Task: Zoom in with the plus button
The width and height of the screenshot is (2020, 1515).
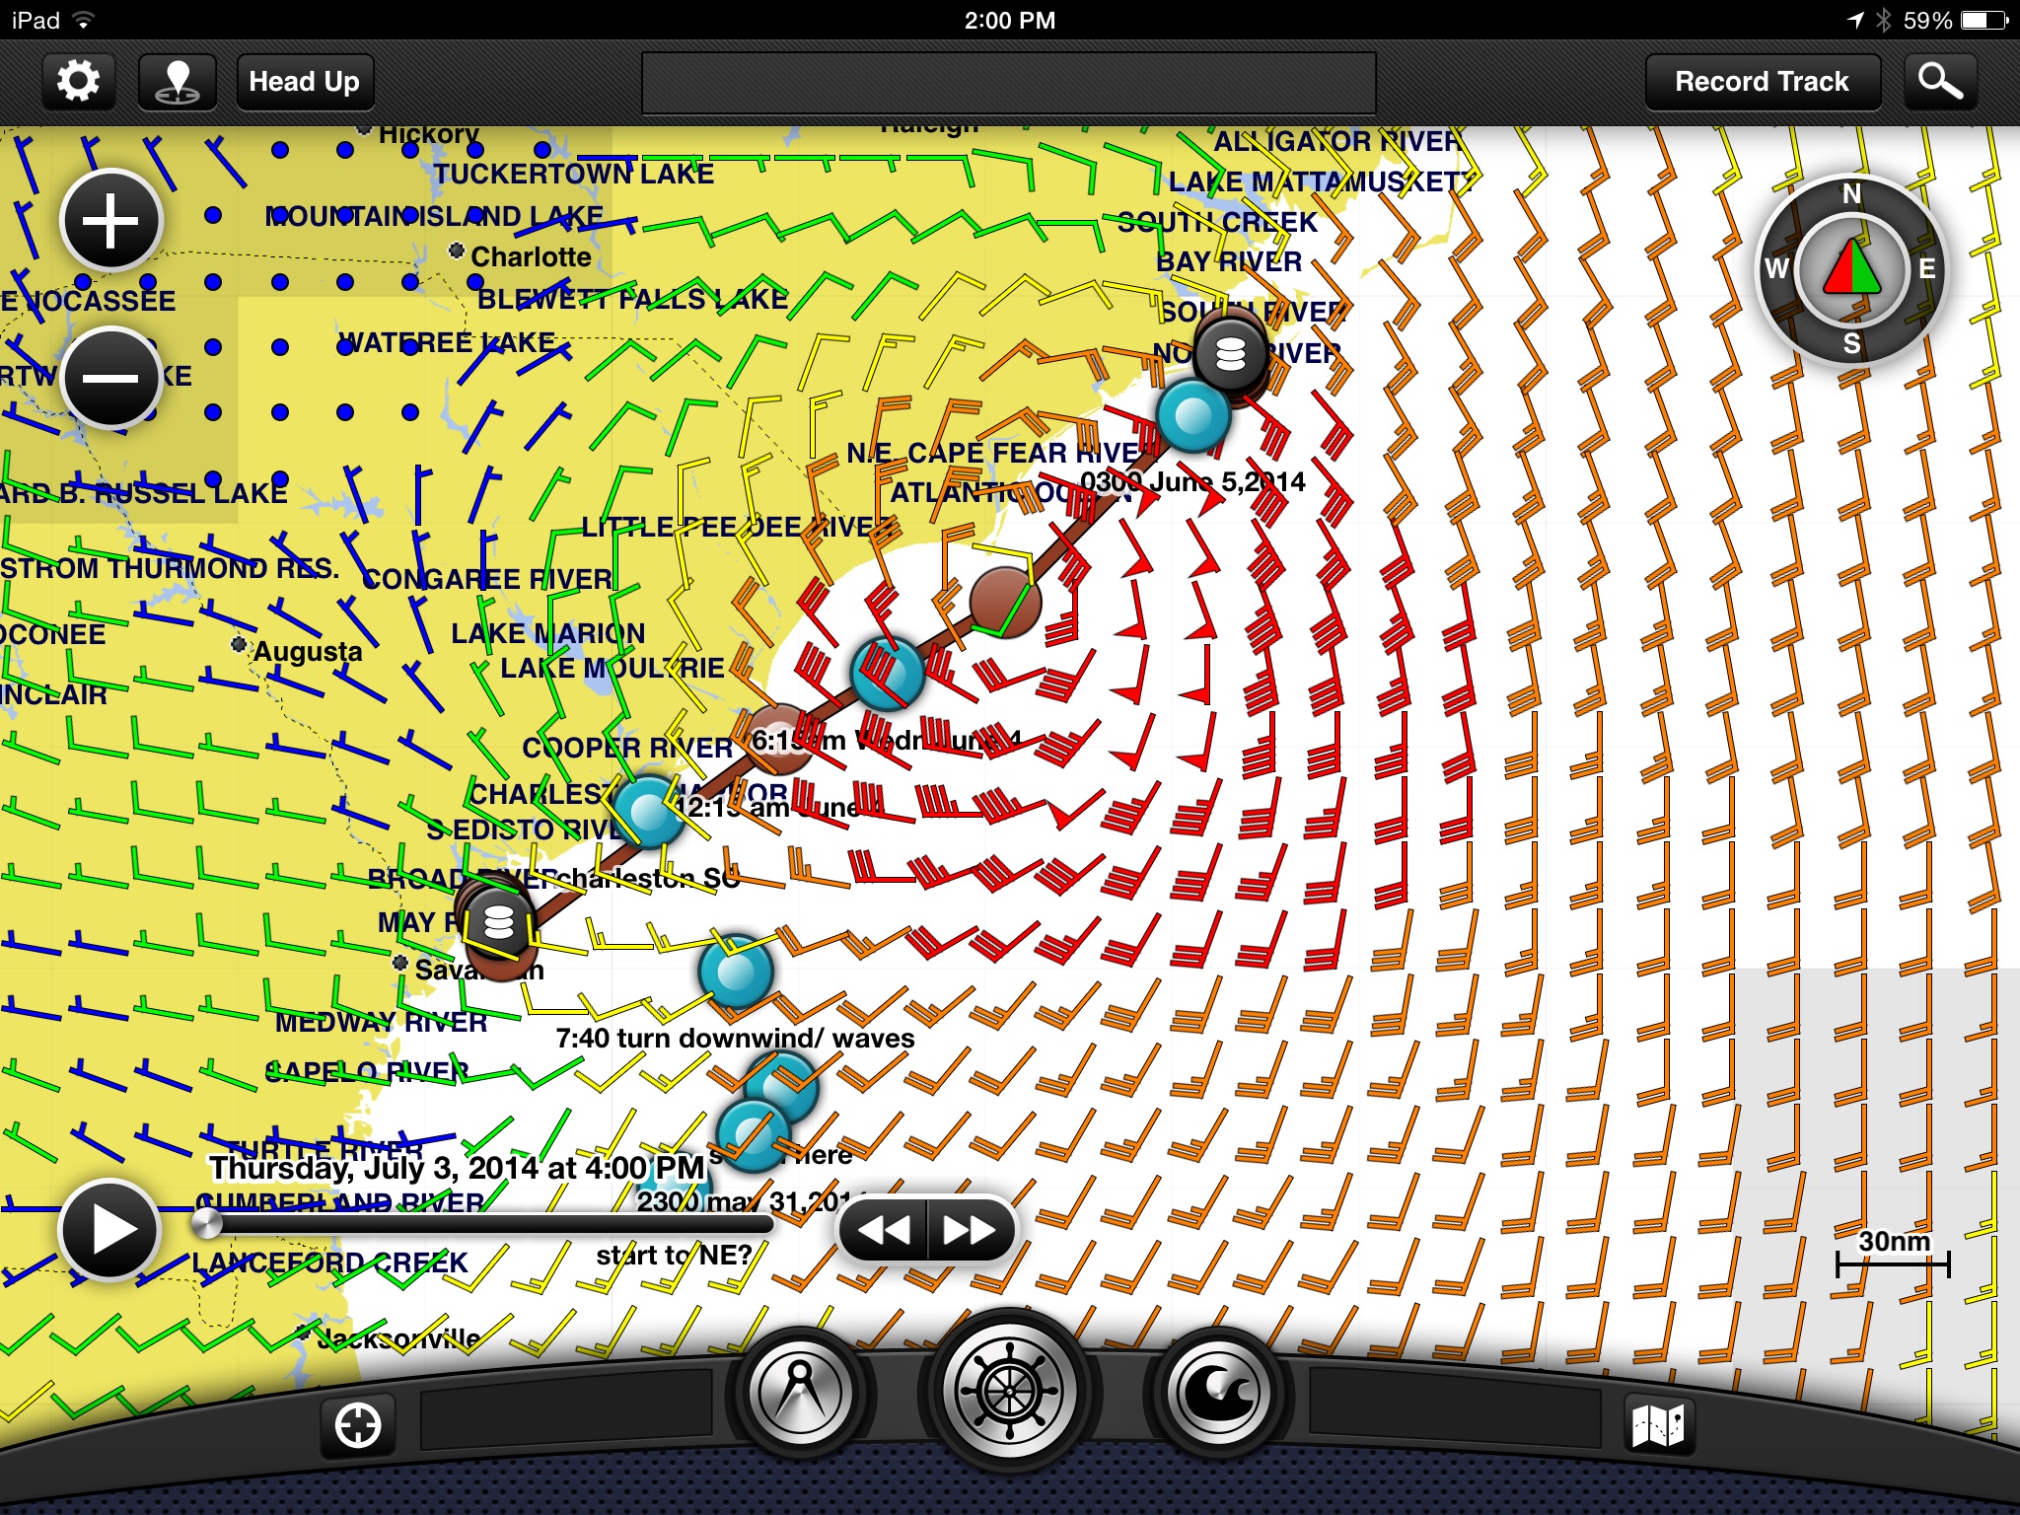Action: pos(110,220)
